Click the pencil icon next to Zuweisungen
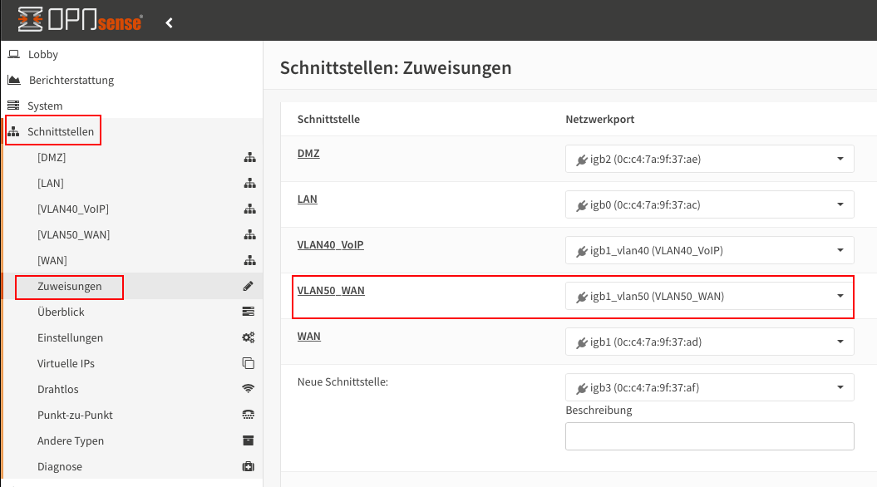This screenshot has height=487, width=877. point(249,286)
